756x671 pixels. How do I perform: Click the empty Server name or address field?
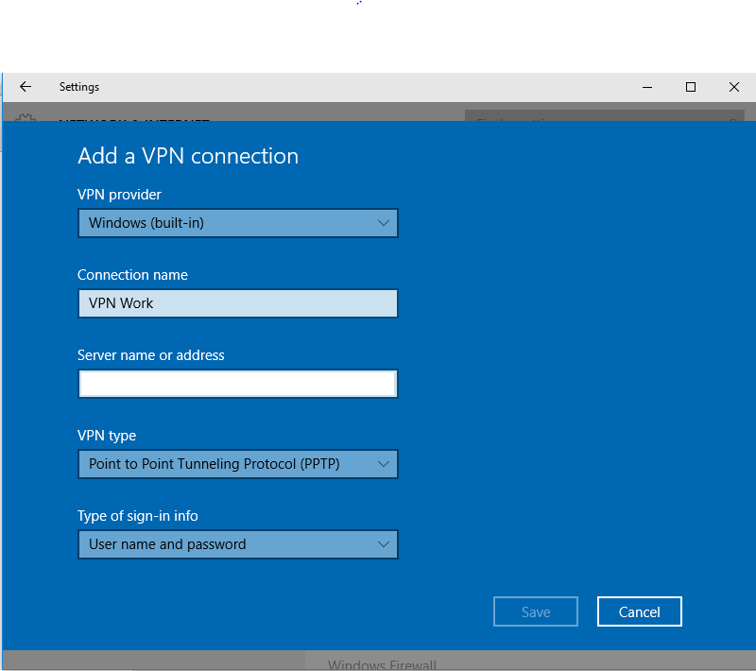click(238, 384)
